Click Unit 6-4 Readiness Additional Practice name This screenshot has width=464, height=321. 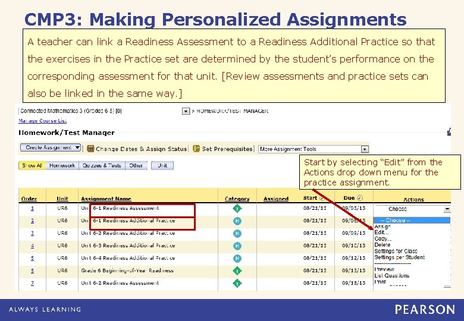click(128, 258)
